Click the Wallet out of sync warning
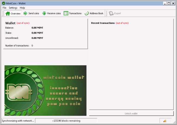The image size is (177, 125). [23, 23]
